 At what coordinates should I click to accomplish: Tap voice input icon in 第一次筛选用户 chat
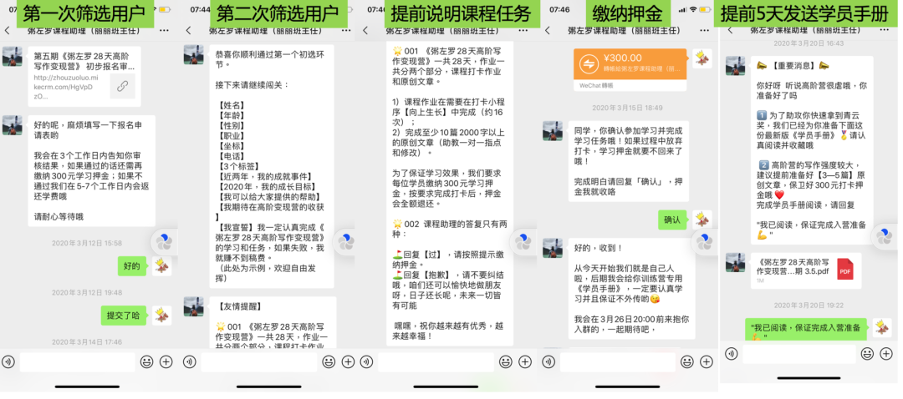point(8,361)
